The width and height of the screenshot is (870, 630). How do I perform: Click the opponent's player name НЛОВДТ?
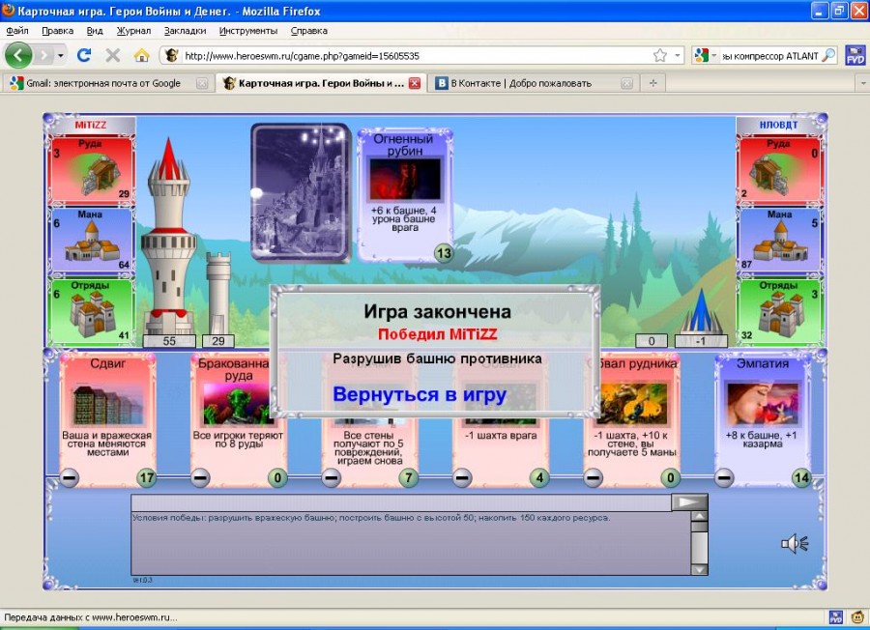pyautogui.click(x=778, y=125)
